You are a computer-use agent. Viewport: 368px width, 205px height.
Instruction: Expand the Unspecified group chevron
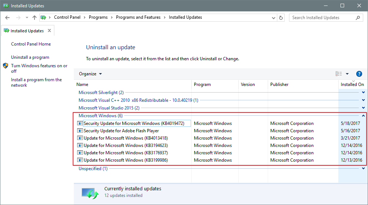[363, 168]
